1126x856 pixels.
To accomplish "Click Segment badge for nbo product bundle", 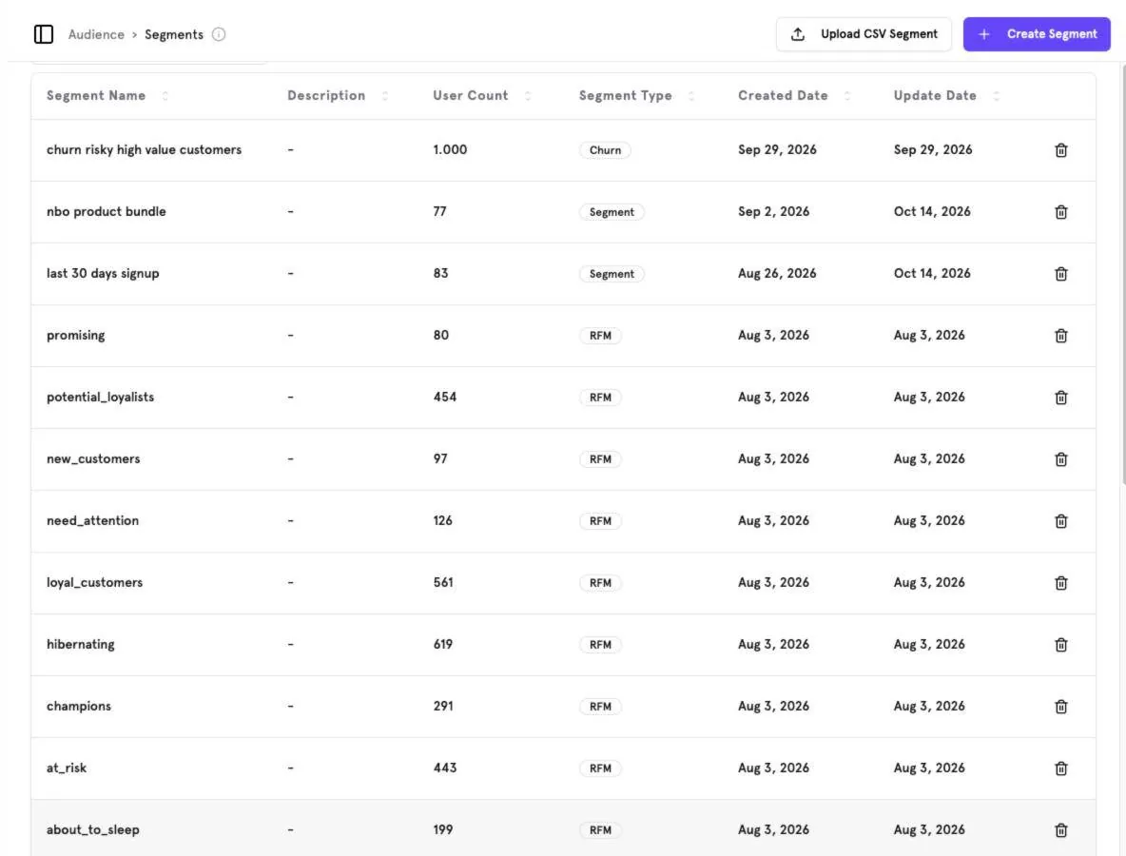I will click(612, 212).
